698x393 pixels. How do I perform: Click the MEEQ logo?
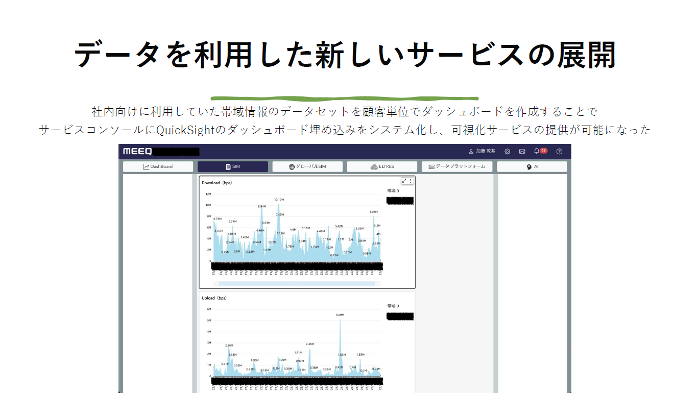click(x=137, y=152)
